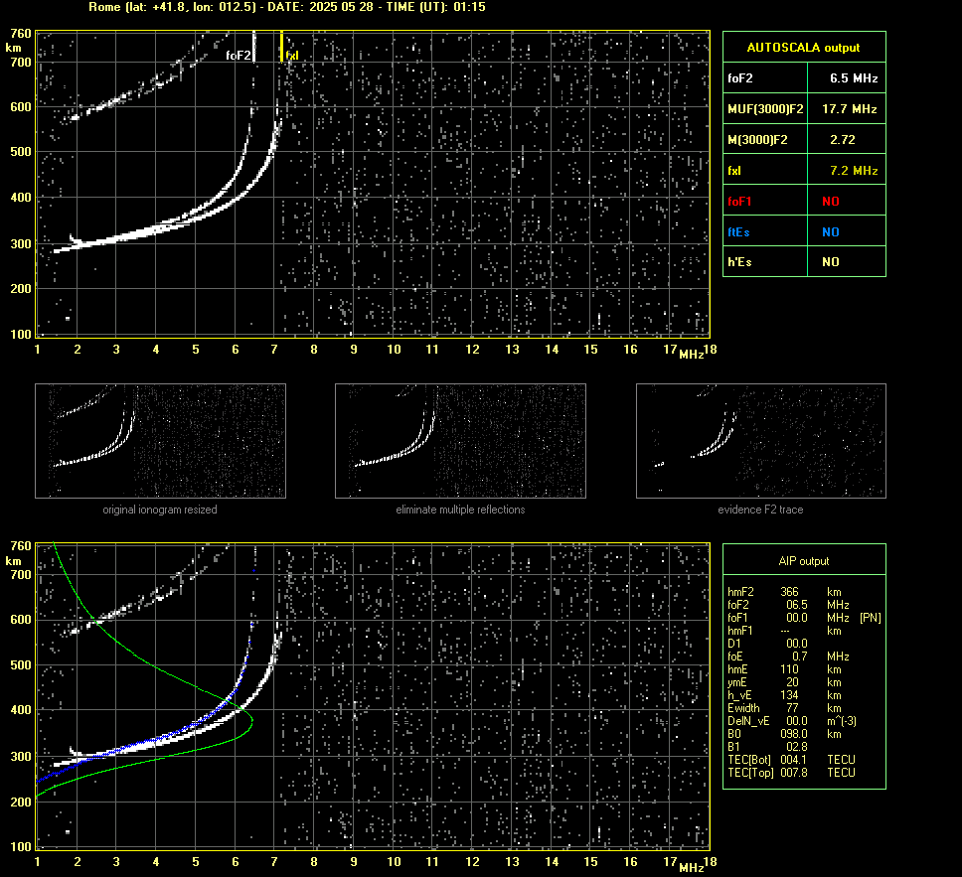Select the value '17.7 MHz'
This screenshot has height=877, width=962.
point(849,109)
